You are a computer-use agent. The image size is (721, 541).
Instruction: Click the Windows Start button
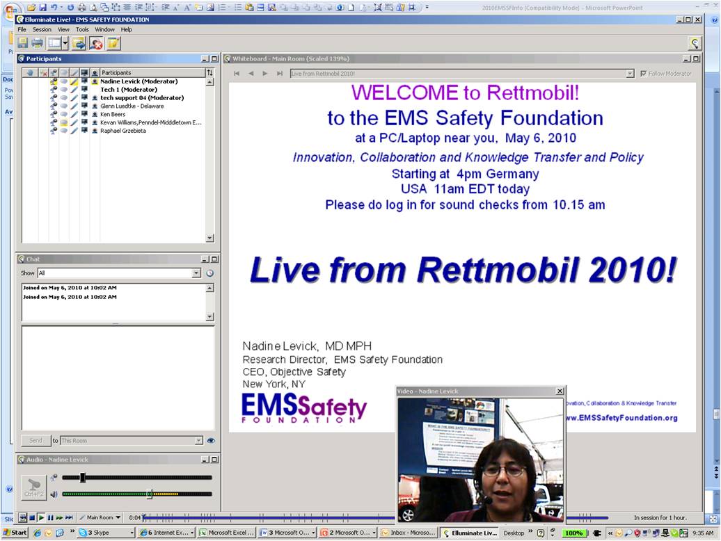[15, 533]
